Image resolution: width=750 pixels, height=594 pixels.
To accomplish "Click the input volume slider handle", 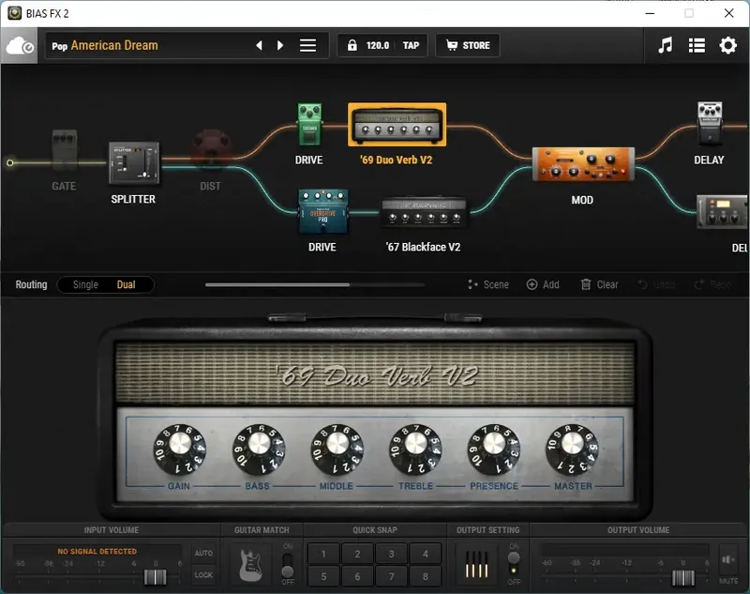I will point(155,577).
